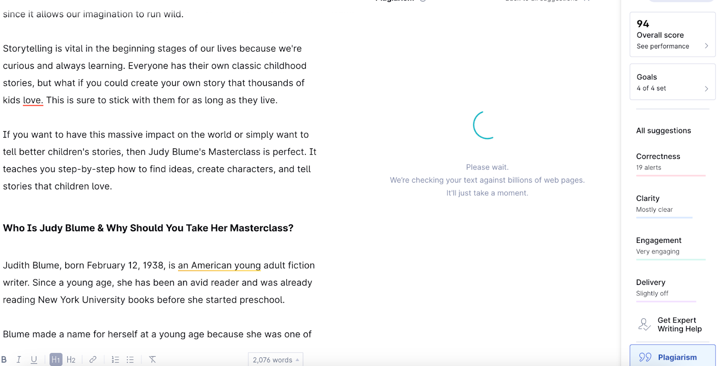
Task: Click the "4 of 4 set" text
Action: pyautogui.click(x=651, y=88)
